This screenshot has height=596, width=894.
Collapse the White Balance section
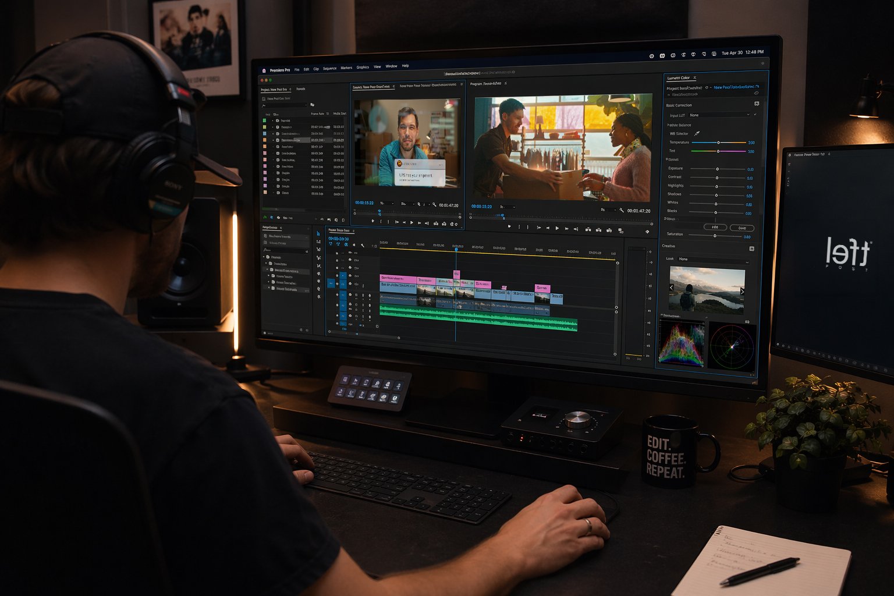[668, 125]
